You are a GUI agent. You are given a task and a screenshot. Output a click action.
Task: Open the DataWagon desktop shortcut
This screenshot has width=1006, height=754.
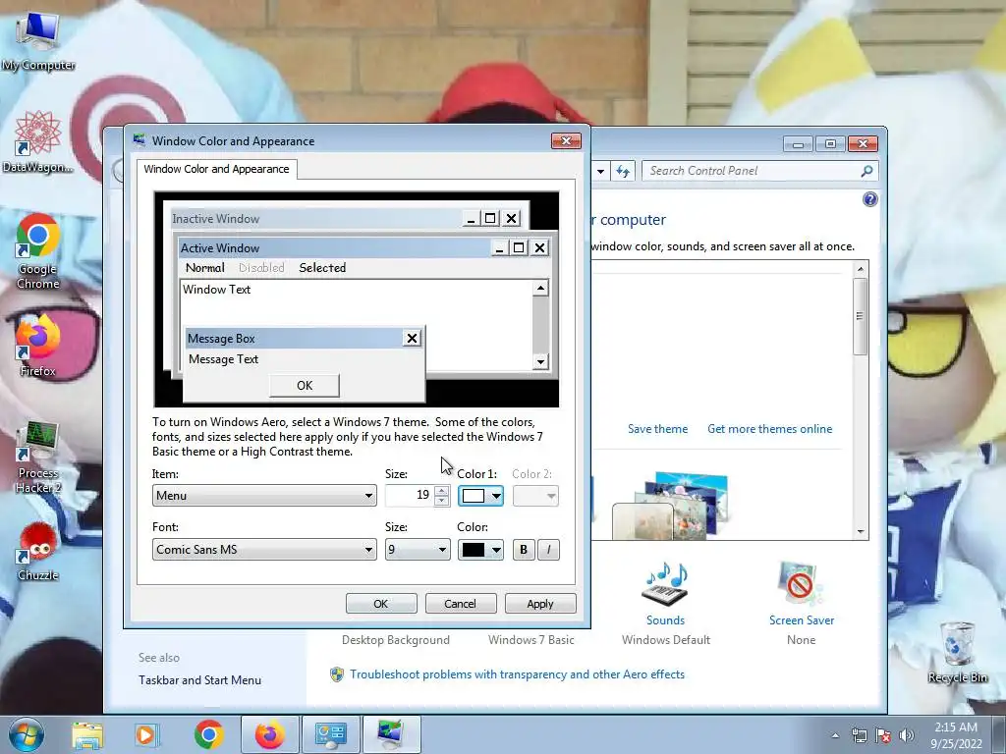(x=38, y=141)
